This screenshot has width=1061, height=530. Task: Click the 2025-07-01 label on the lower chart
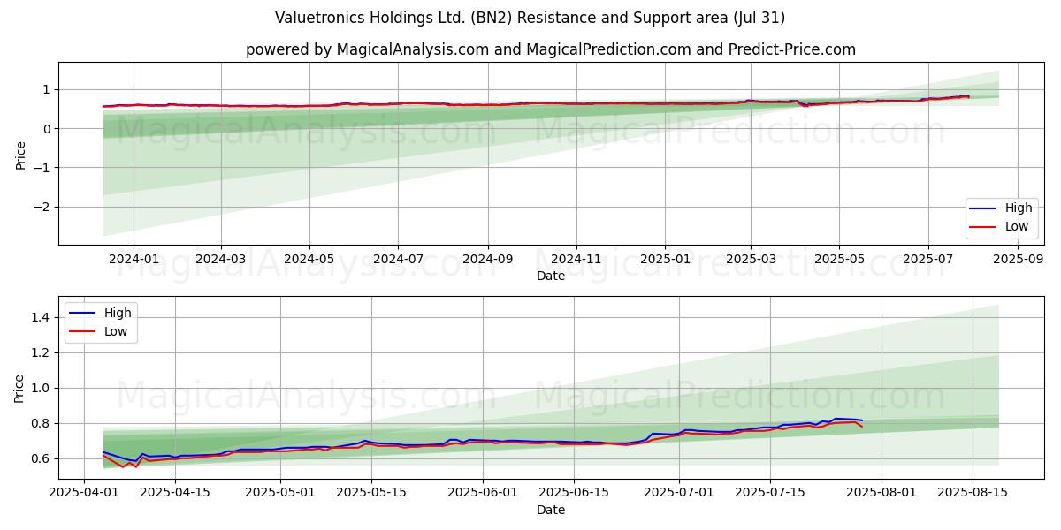point(679,495)
